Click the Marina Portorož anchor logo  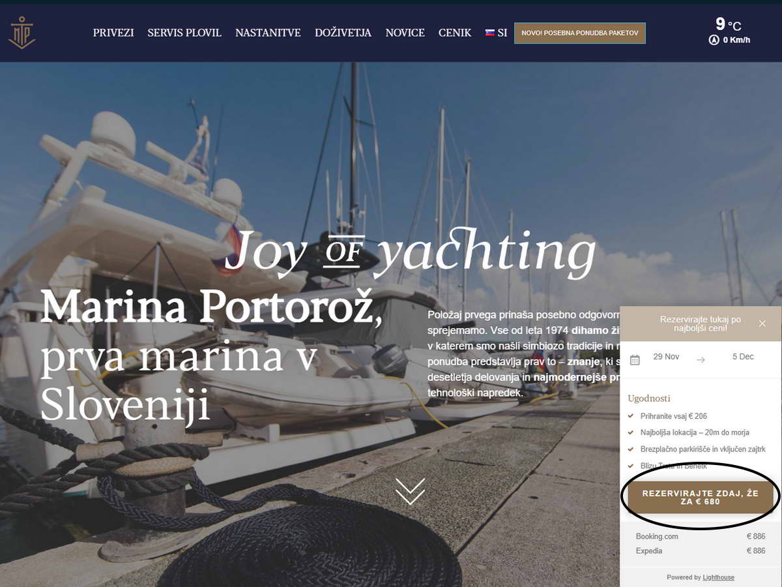coord(22,33)
